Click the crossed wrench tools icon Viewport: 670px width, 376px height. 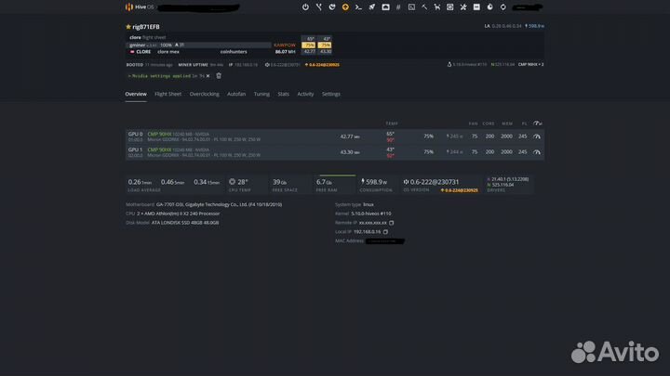pos(463,6)
